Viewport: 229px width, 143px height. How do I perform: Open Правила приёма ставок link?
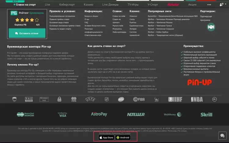[59, 20]
